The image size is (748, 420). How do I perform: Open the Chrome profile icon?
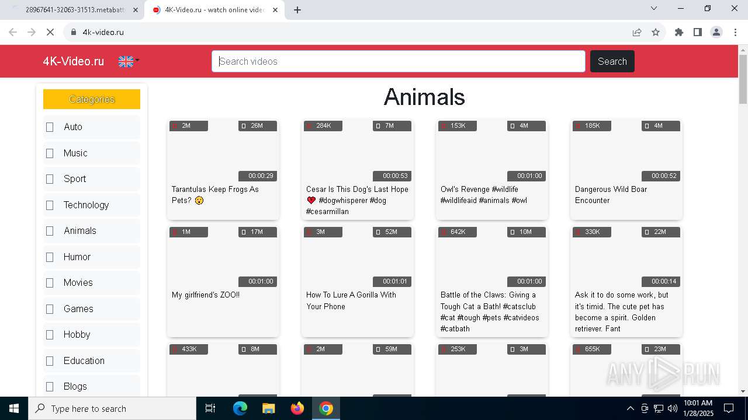(716, 32)
